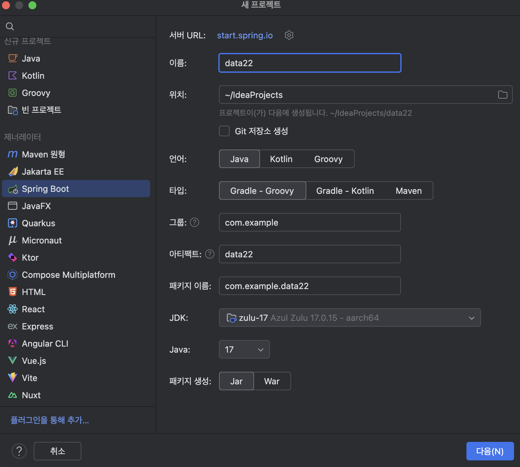Image resolution: width=520 pixels, height=467 pixels.
Task: Select Jar packaging
Action: [x=237, y=381]
